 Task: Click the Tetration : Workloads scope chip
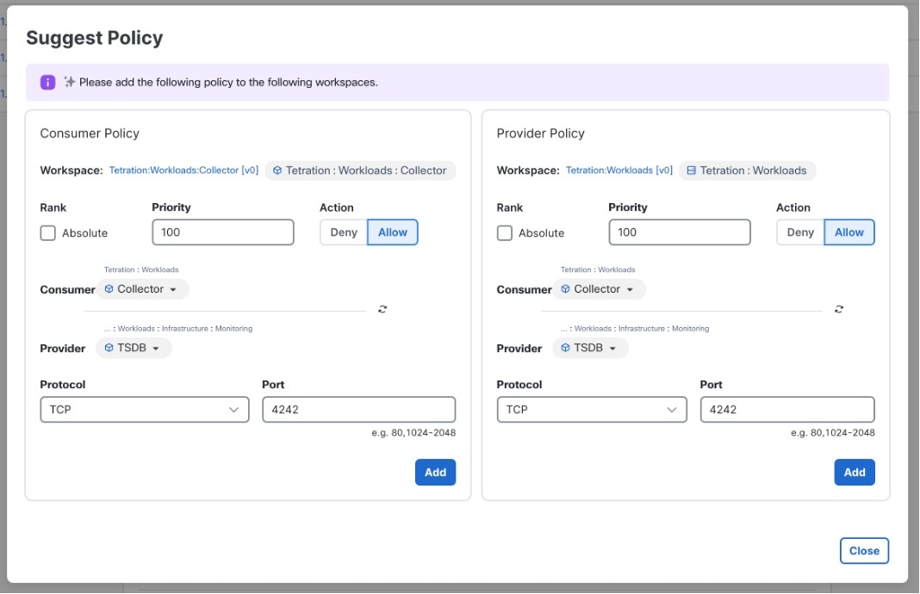(x=747, y=170)
